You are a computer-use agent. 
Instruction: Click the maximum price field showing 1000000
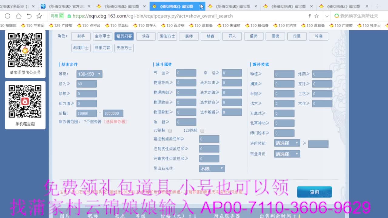click(x=113, y=114)
